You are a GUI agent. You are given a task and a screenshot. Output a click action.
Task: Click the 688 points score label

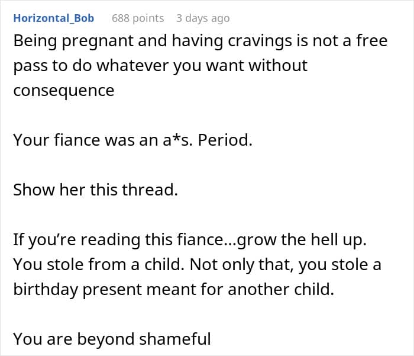pos(138,18)
